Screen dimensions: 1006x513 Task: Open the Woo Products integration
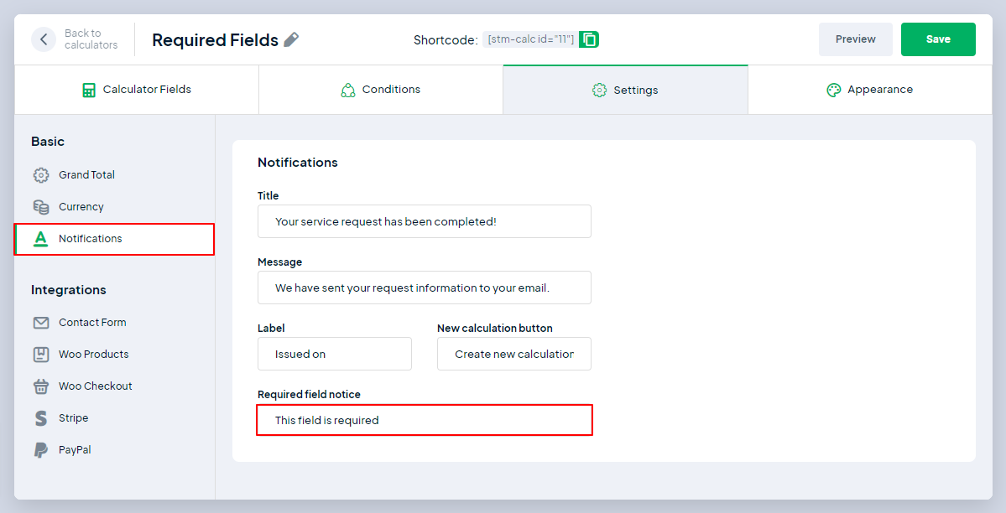(x=93, y=355)
